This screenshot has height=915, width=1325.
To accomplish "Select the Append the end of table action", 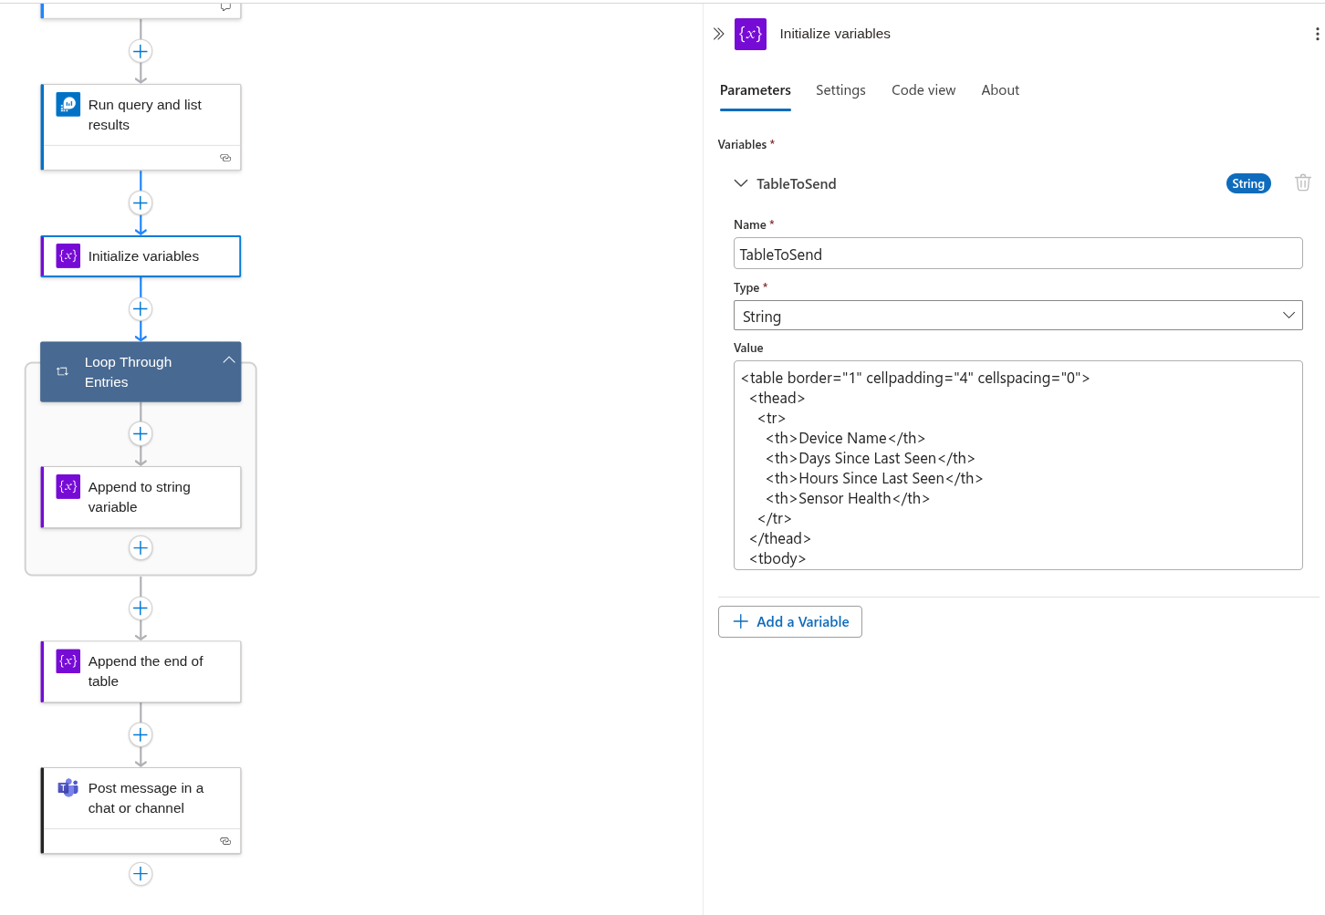I will (x=141, y=671).
